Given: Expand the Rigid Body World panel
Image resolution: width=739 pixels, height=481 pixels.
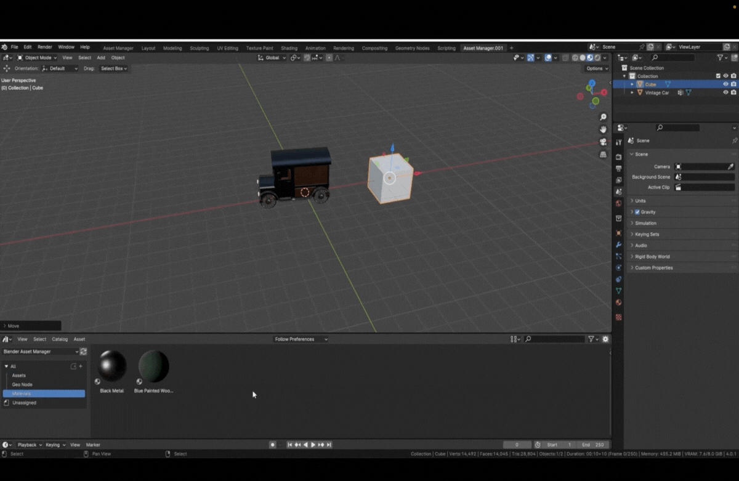Looking at the screenshot, I should click(652, 257).
